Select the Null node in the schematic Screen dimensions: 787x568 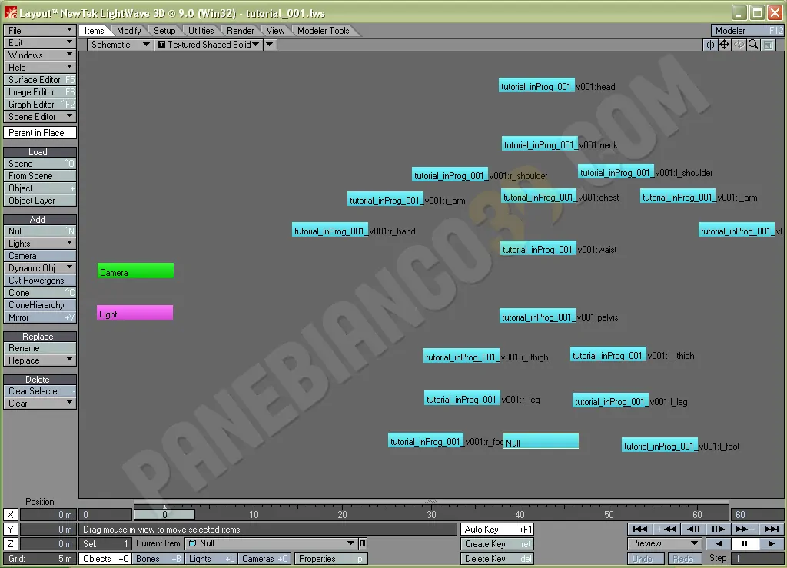tap(541, 441)
